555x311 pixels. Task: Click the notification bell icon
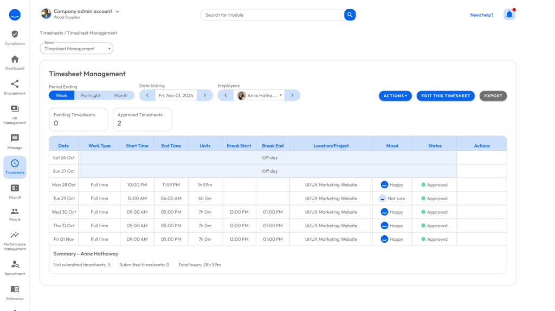[509, 15]
